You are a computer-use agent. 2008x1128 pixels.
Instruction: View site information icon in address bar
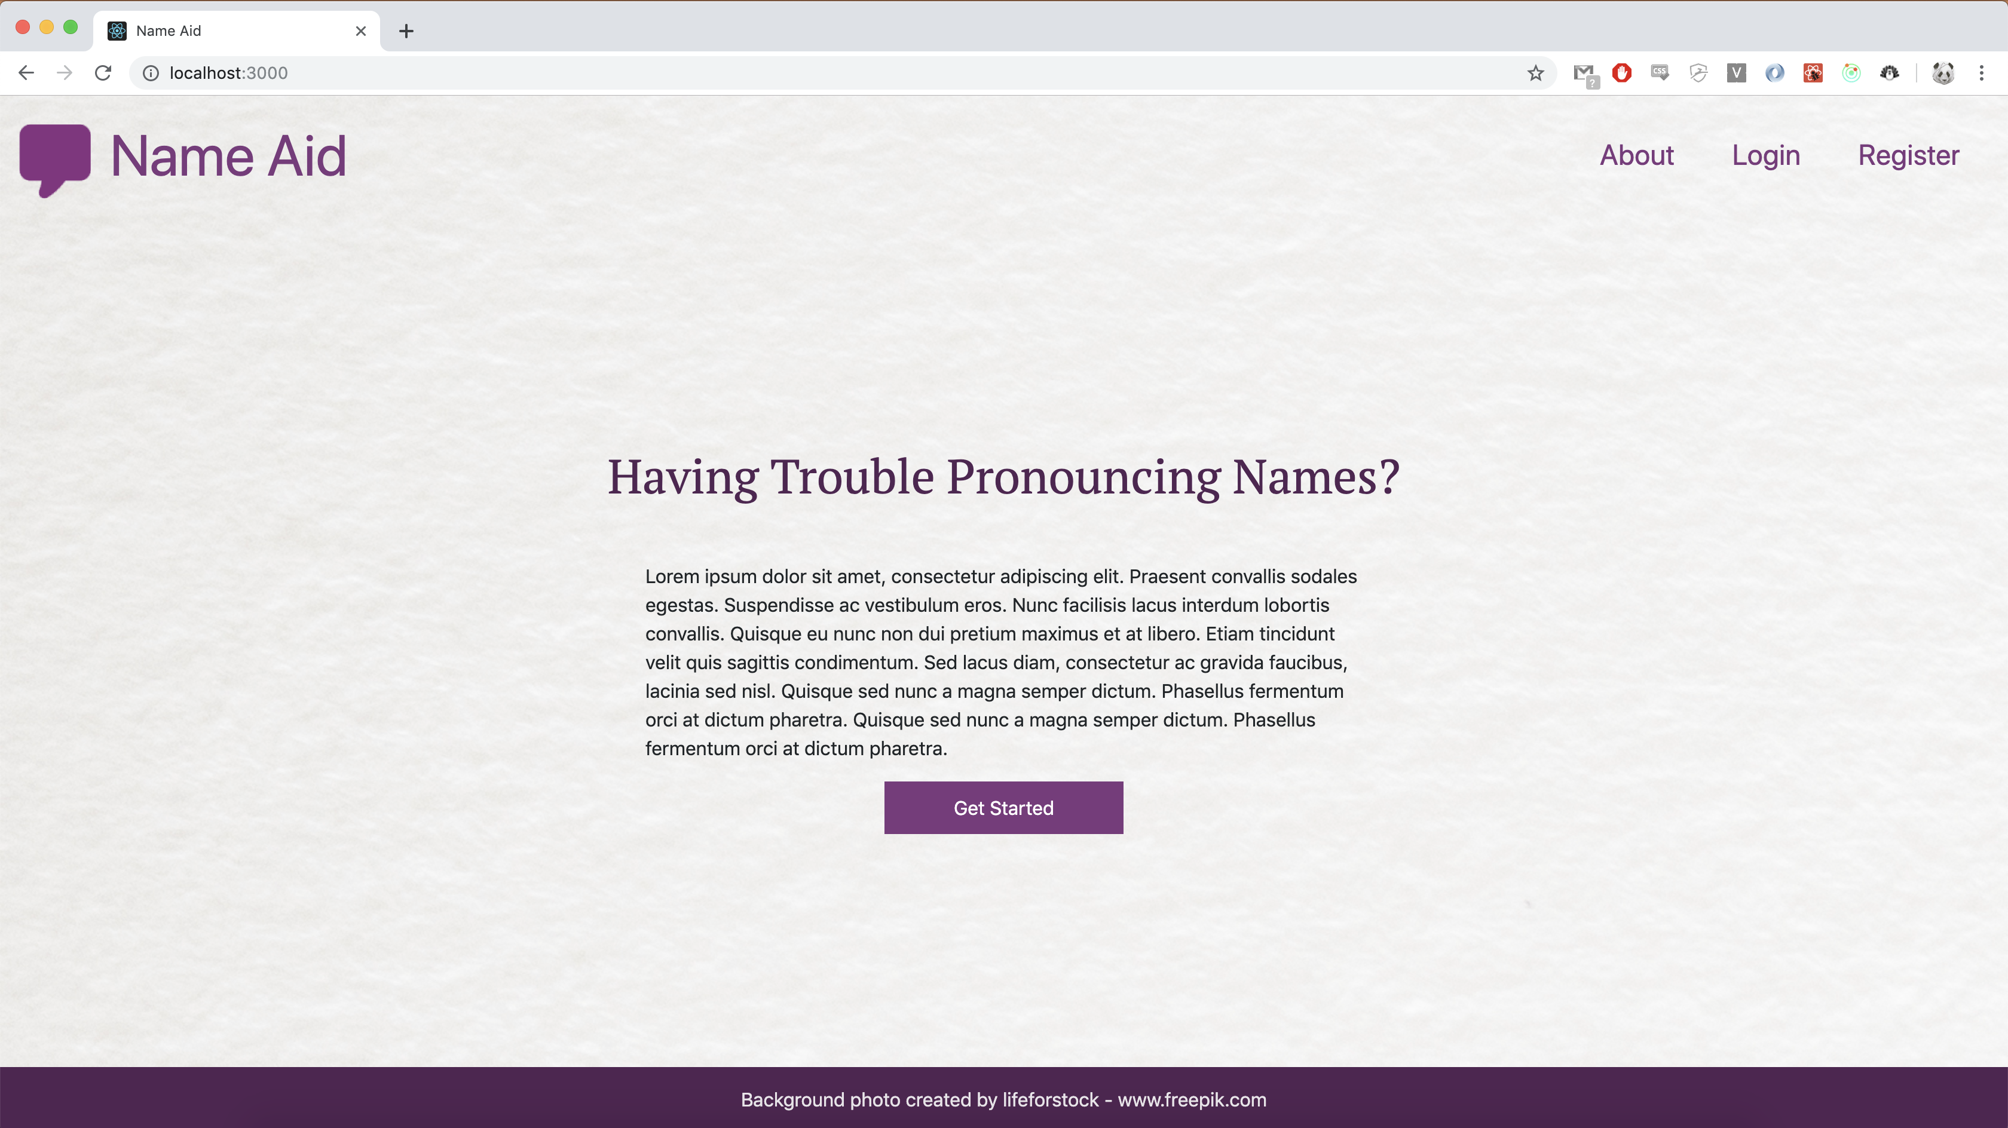[151, 73]
